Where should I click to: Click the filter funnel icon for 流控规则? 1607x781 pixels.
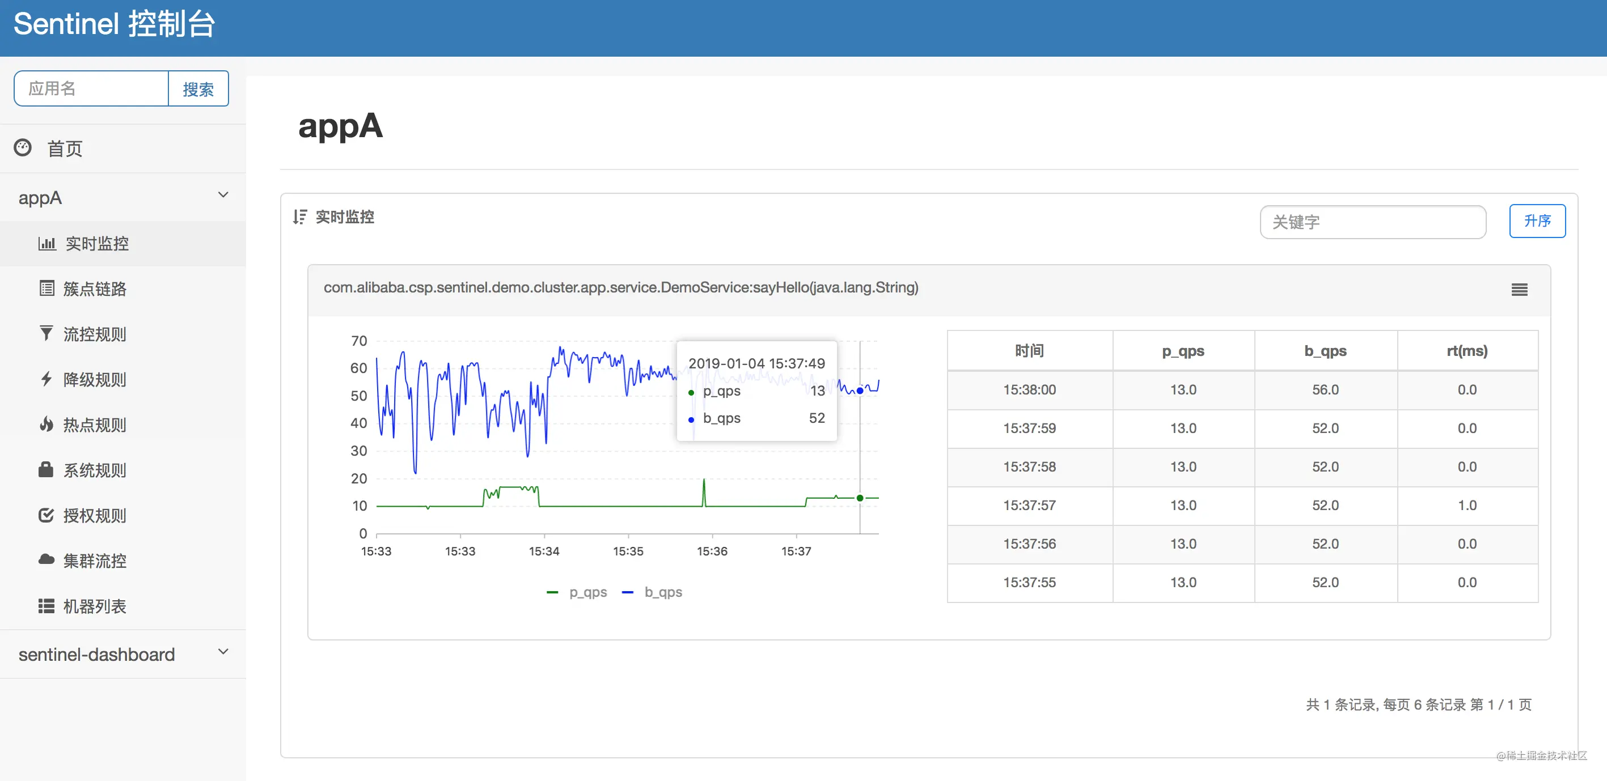(x=46, y=333)
